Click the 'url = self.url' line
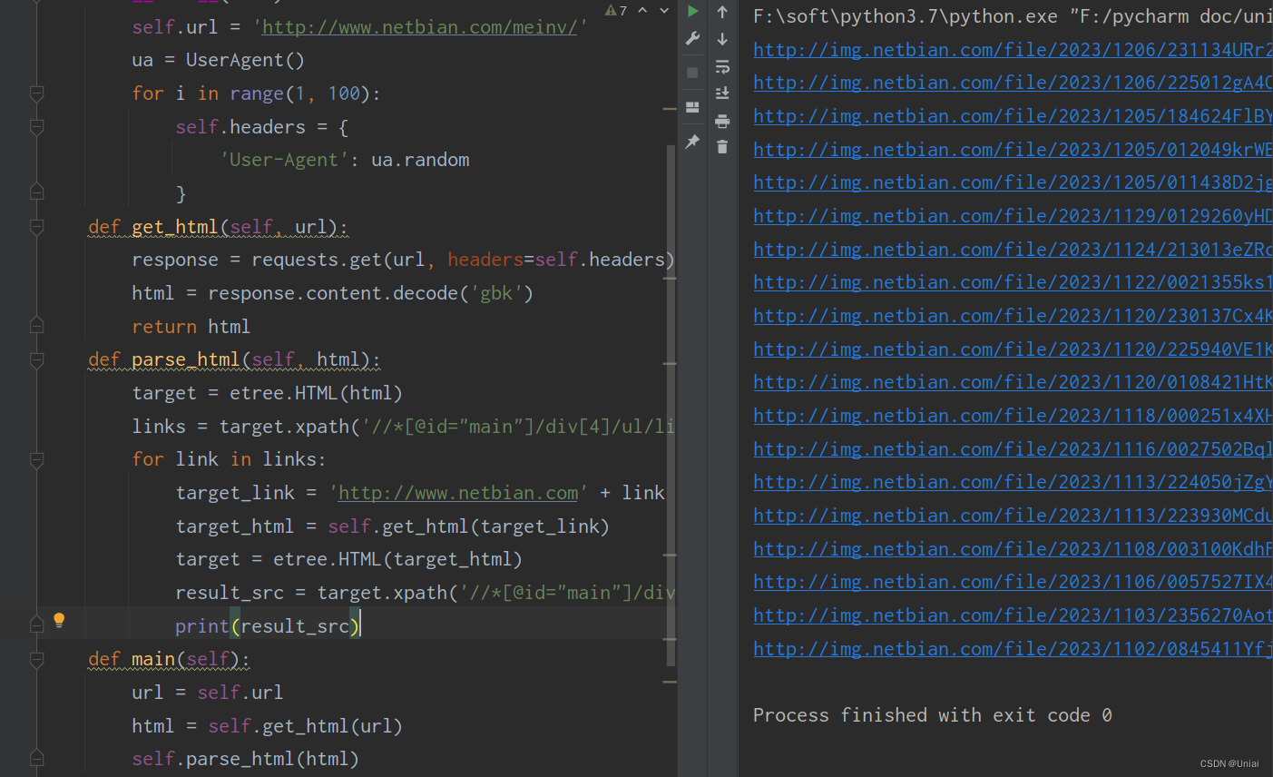1273x777 pixels. 208,693
